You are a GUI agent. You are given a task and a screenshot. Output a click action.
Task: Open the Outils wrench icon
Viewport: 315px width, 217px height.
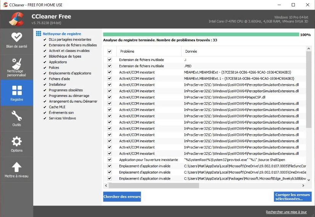(x=16, y=116)
